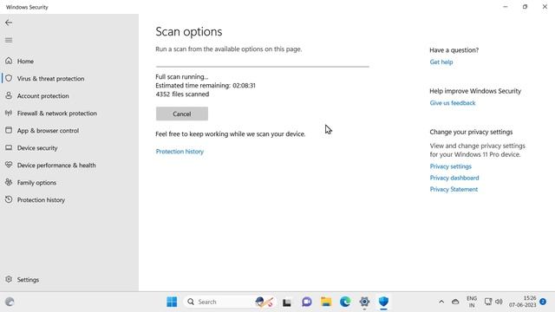Click the network tray icon
Image resolution: width=555 pixels, height=312 pixels.
coord(488,302)
